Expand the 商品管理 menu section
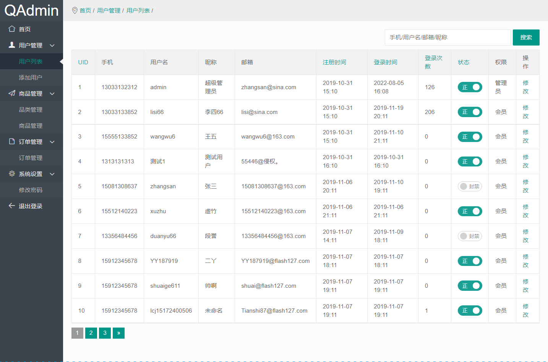Screen dimensions: 548x362 52,93
